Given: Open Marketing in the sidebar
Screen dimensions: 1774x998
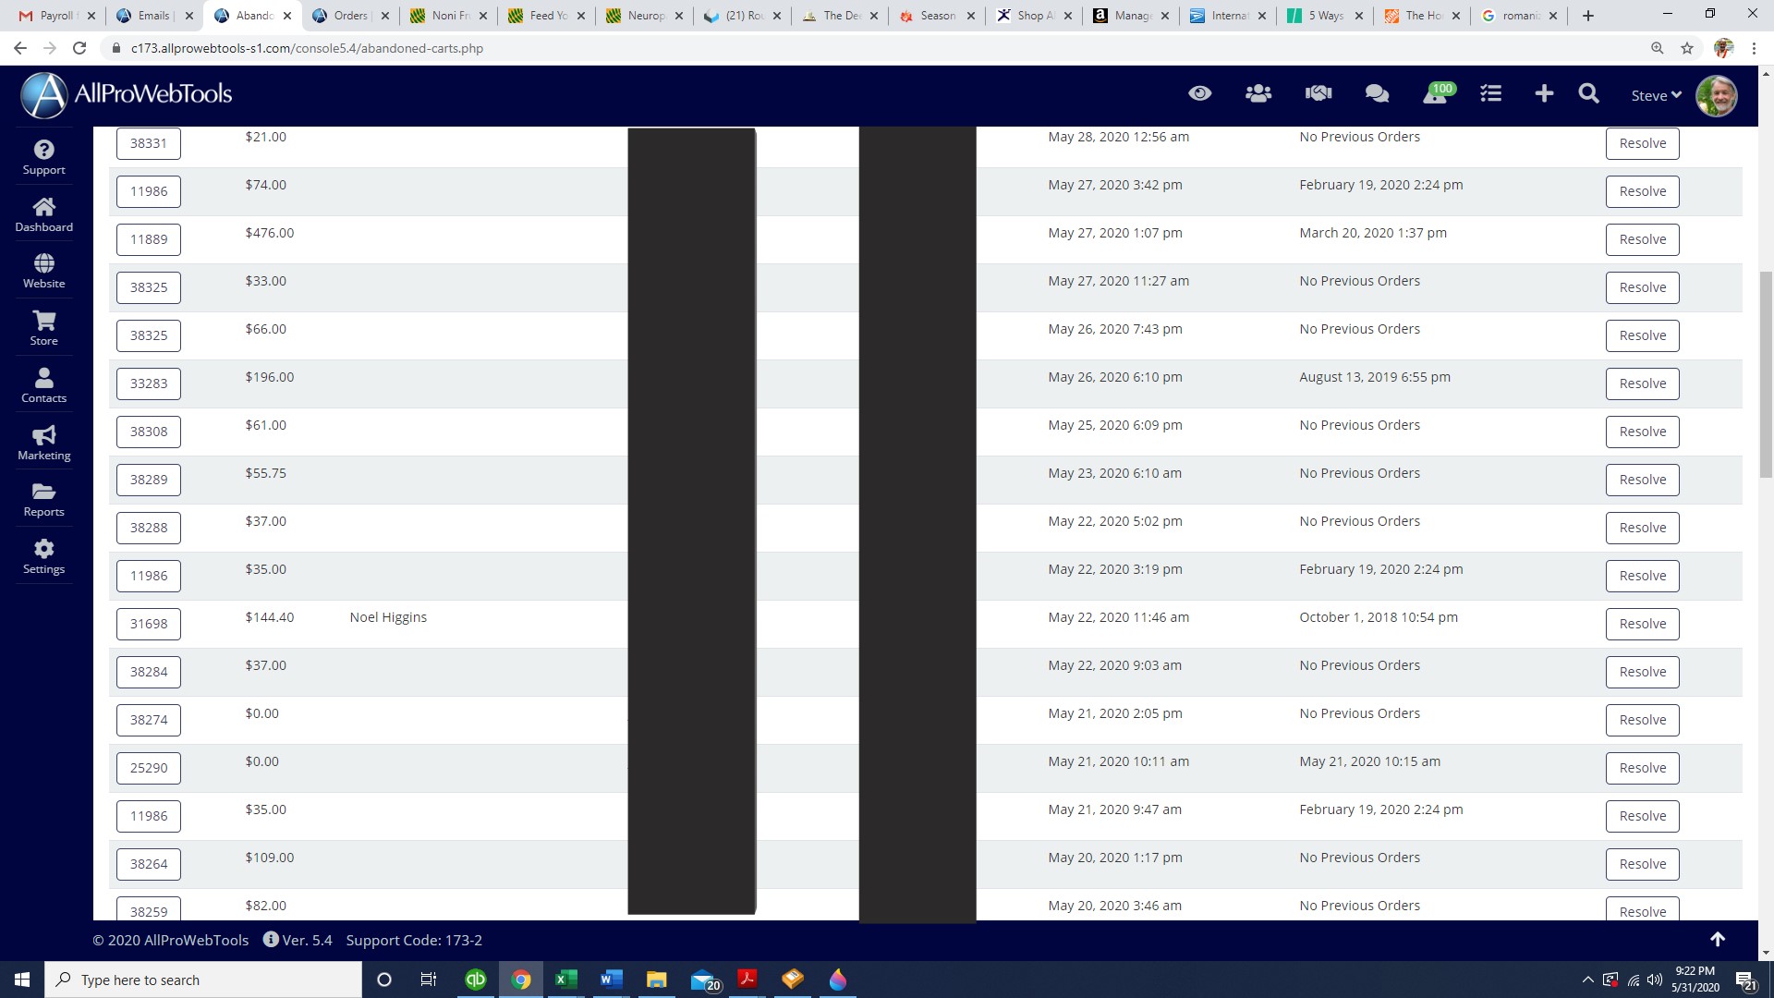Looking at the screenshot, I should pyautogui.click(x=43, y=444).
